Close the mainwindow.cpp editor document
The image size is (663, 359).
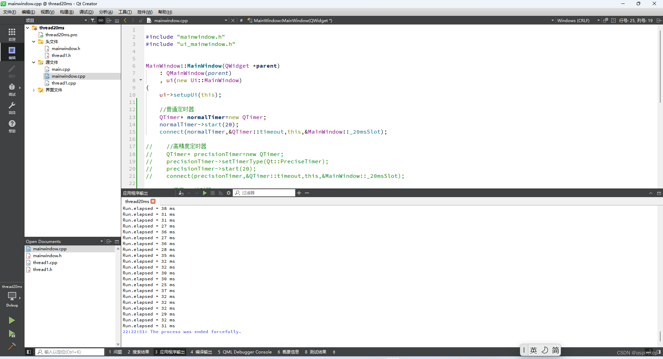coord(233,20)
